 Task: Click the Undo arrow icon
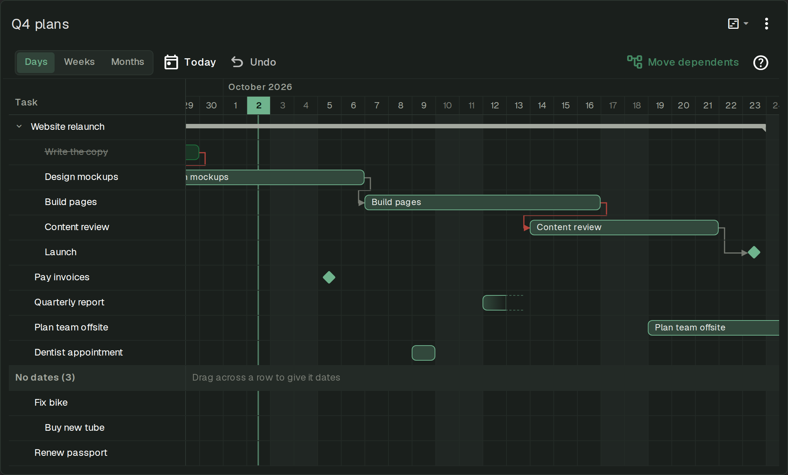(237, 62)
